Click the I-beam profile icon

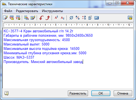click(x=90, y=18)
